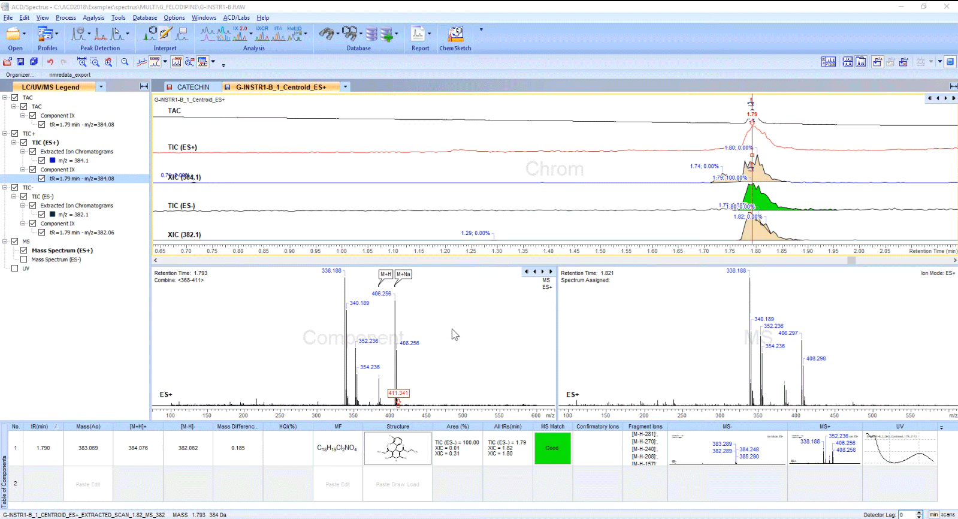Click the dark m/z = 382.1 color swatch
958x519 pixels.
[x=52, y=215]
